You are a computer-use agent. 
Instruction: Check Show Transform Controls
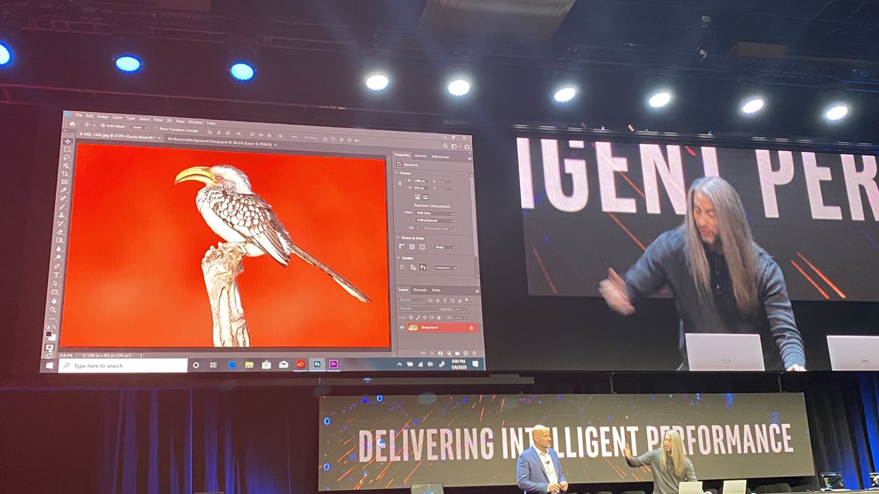coord(156,128)
